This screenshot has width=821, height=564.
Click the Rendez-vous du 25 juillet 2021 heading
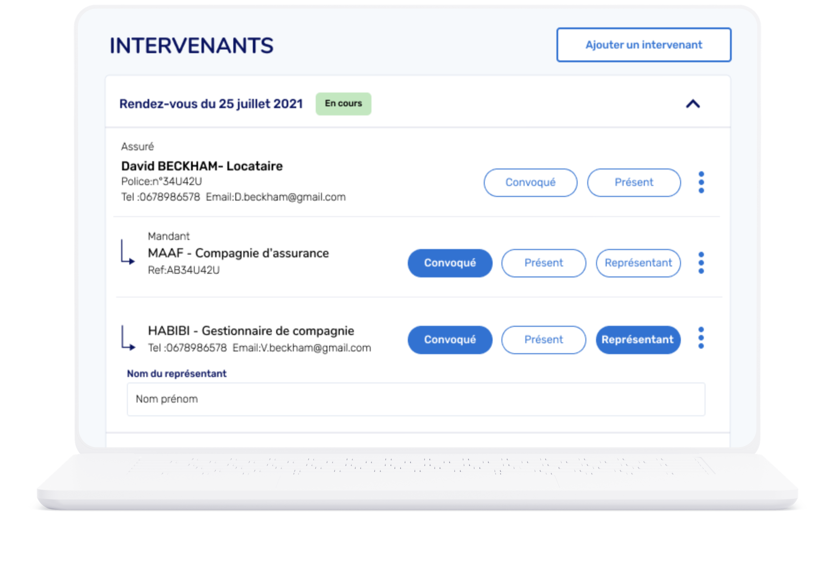pyautogui.click(x=211, y=104)
